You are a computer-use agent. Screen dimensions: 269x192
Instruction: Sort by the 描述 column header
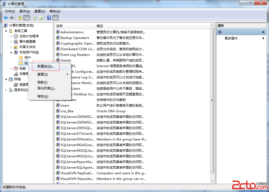[x=122, y=26]
